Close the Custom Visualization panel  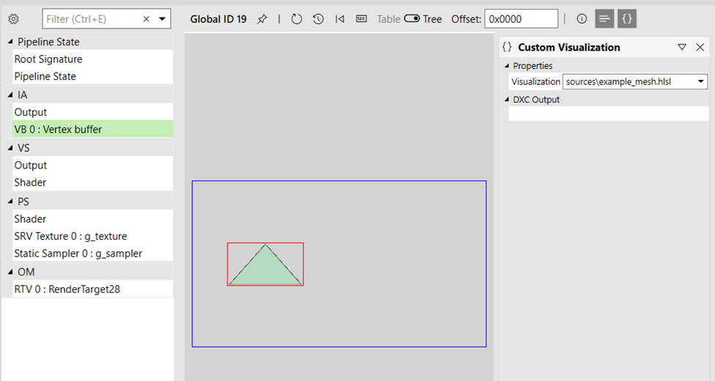[x=700, y=47]
